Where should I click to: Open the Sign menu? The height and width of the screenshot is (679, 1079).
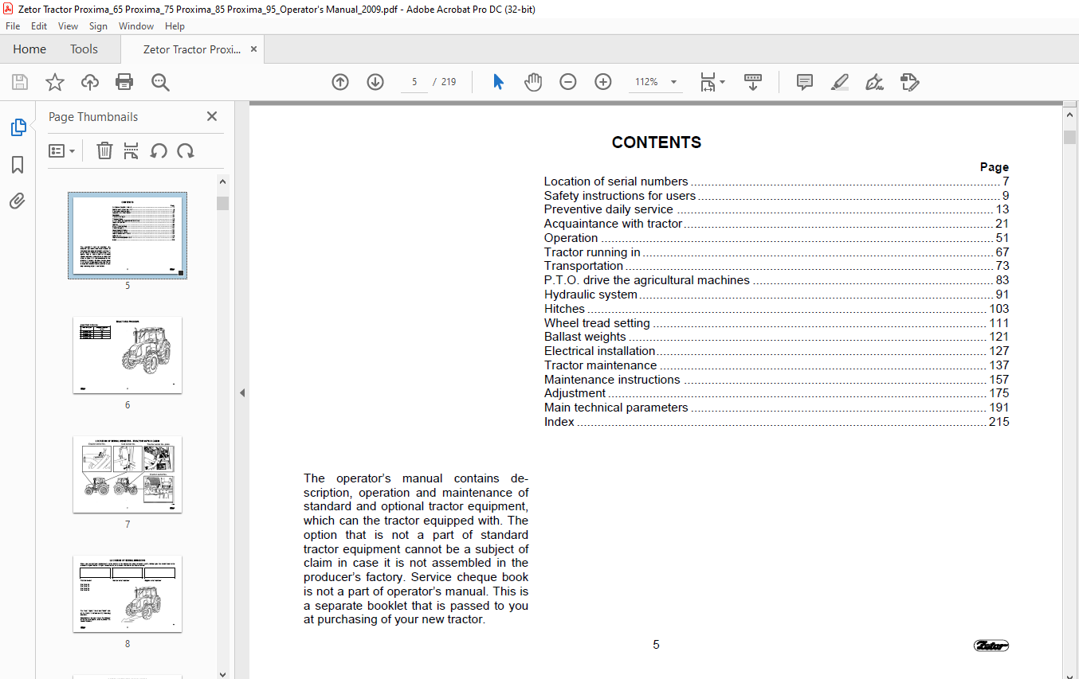tap(98, 26)
